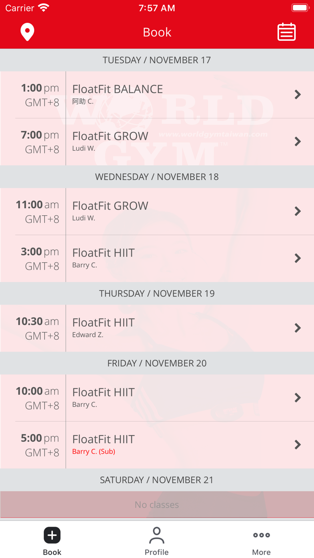Switch to the More tab label

pyautogui.click(x=261, y=552)
